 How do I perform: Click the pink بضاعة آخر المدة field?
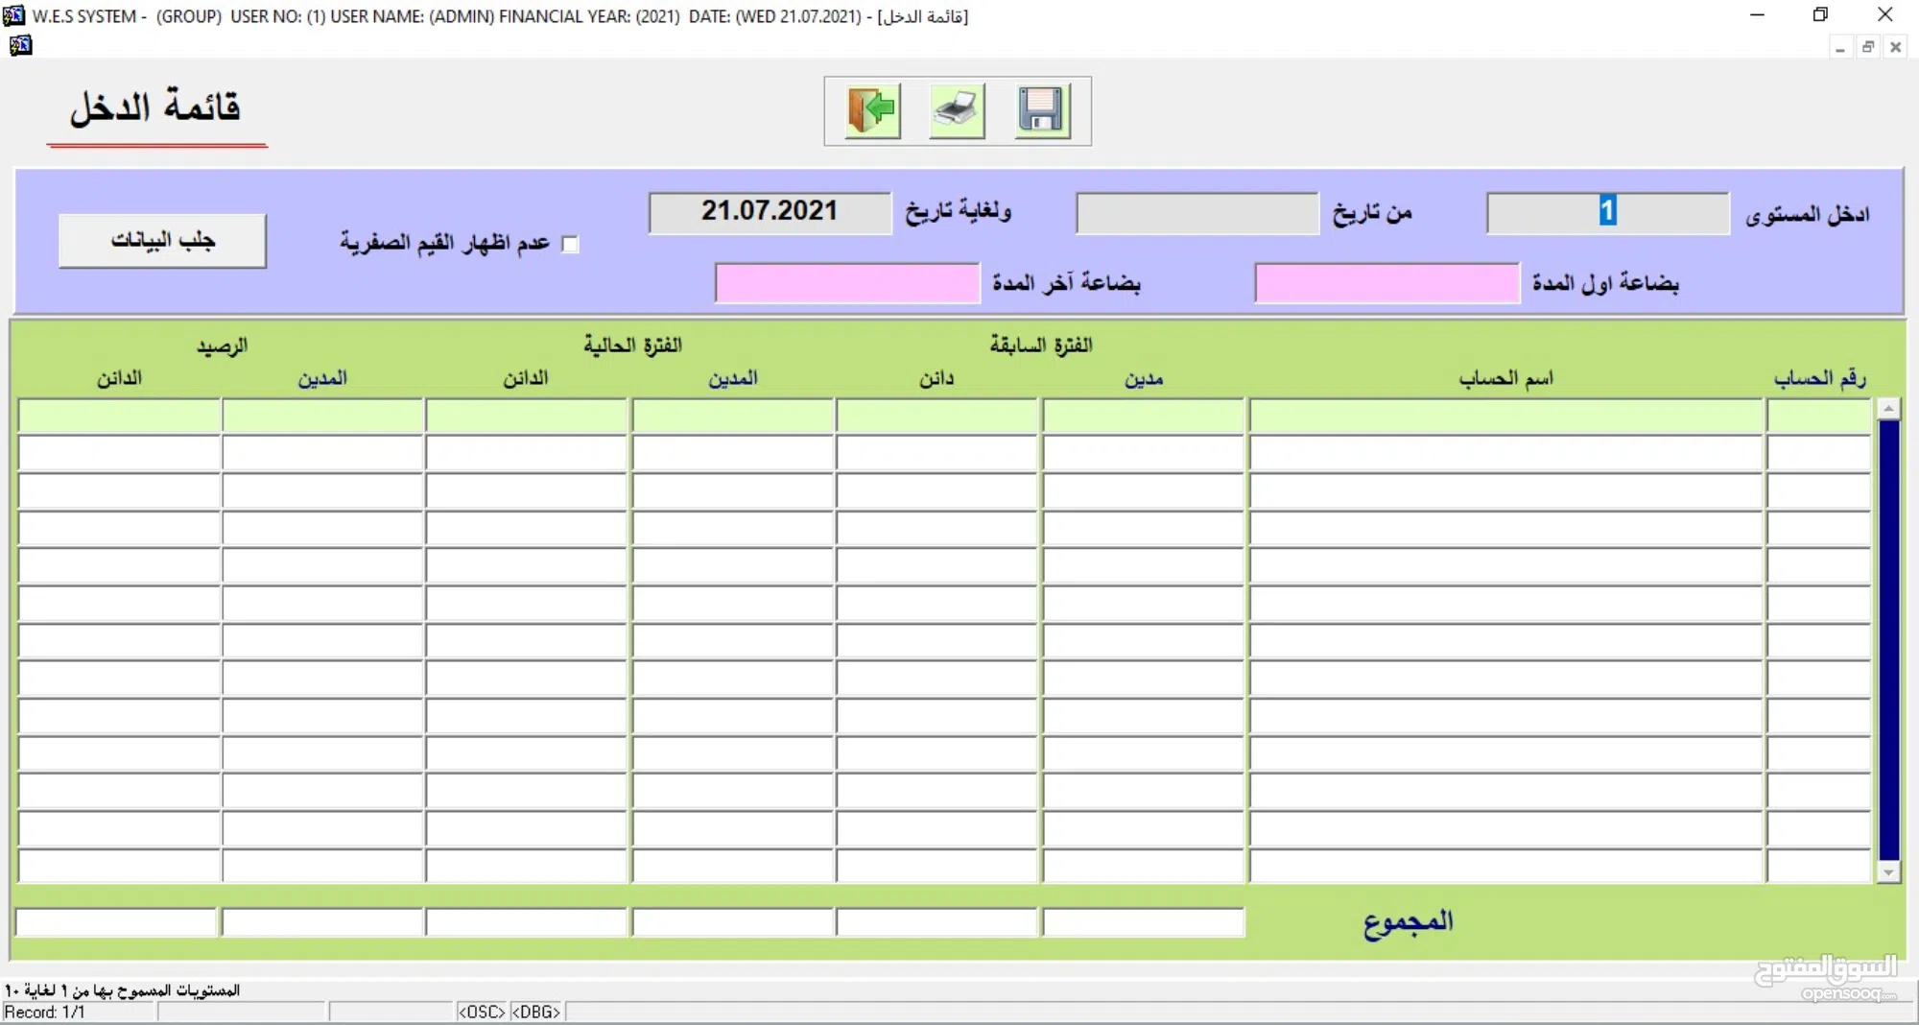(x=845, y=281)
